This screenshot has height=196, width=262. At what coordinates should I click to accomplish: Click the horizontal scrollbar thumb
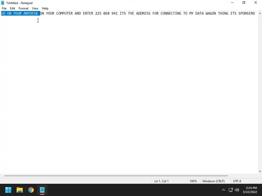[x=116, y=176]
